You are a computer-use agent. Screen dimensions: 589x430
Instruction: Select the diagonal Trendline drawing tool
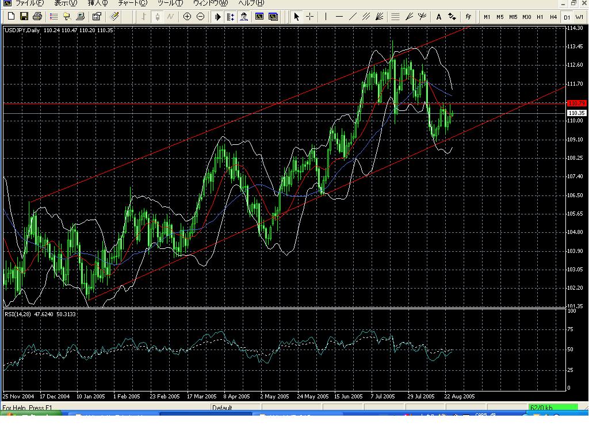[x=353, y=17]
